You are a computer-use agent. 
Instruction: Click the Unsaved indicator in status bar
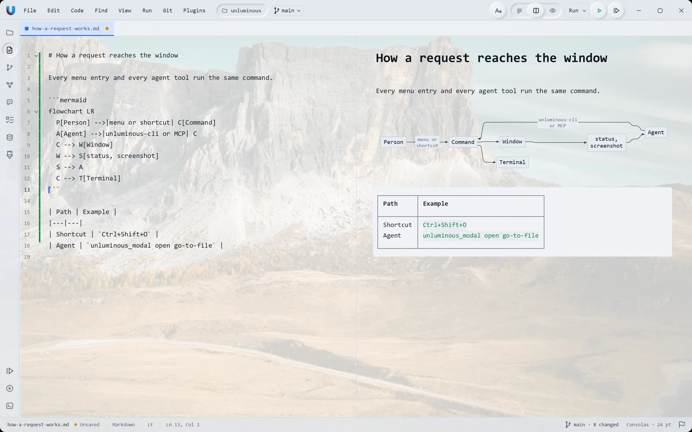tap(87, 425)
